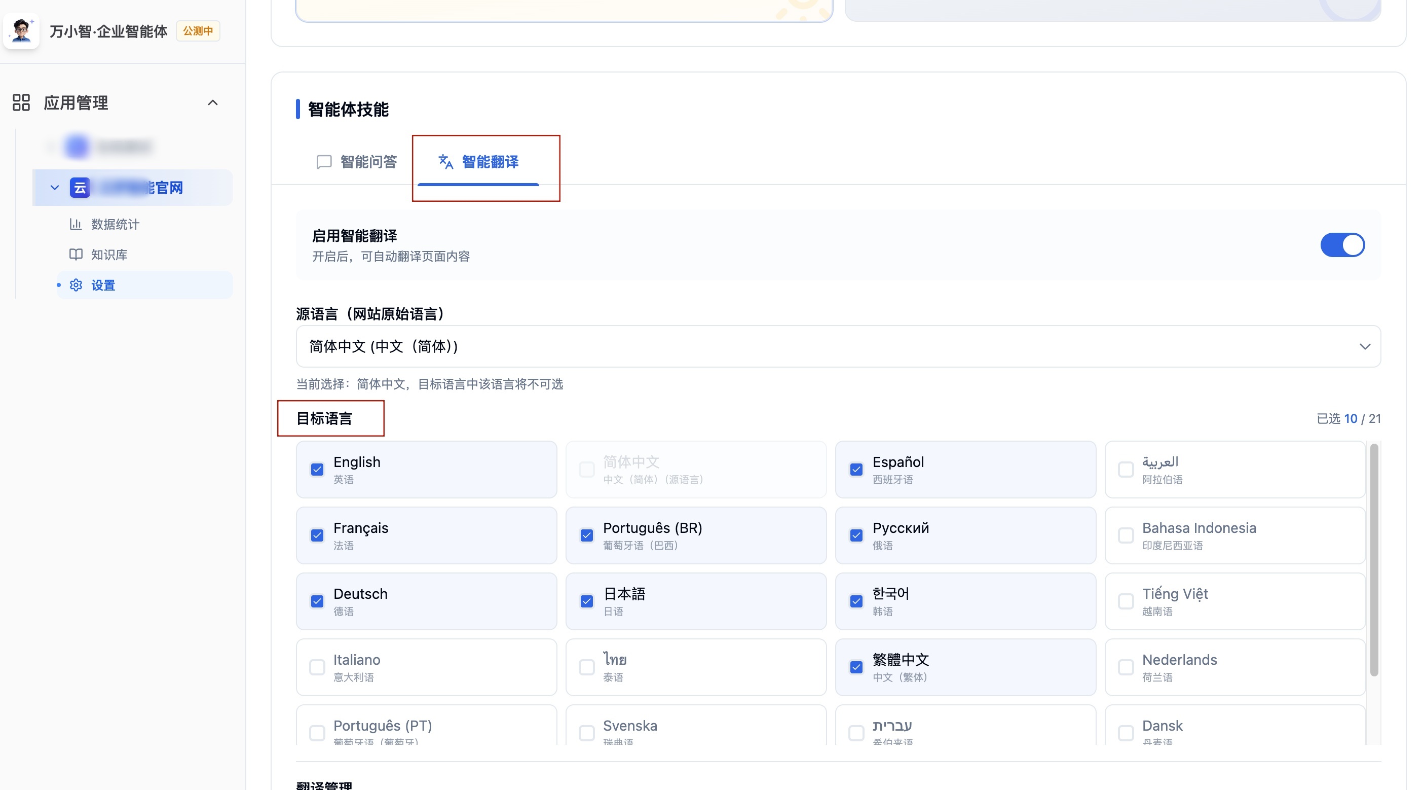Screen dimensions: 1423x790
Task: Click the 万小智 robot avatar logo
Action: pyautogui.click(x=22, y=31)
